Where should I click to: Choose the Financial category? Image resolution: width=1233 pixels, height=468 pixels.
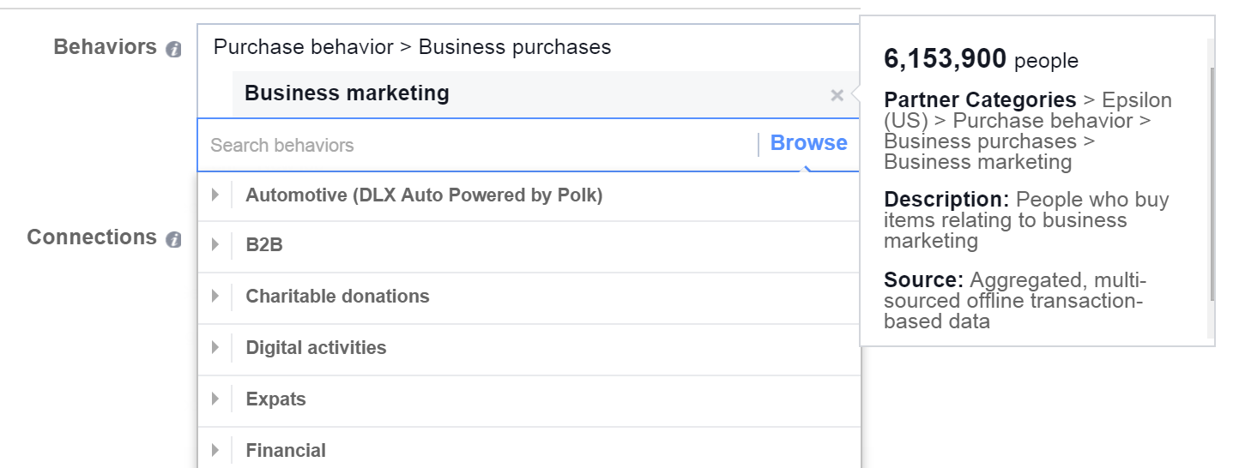click(x=286, y=451)
